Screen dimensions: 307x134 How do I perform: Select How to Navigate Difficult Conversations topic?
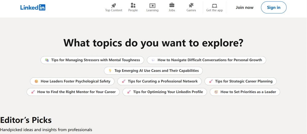(x=206, y=60)
